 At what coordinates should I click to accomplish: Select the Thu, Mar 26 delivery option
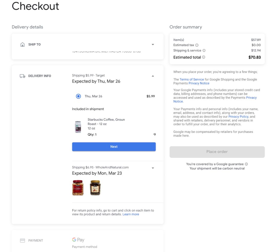click(x=78, y=96)
